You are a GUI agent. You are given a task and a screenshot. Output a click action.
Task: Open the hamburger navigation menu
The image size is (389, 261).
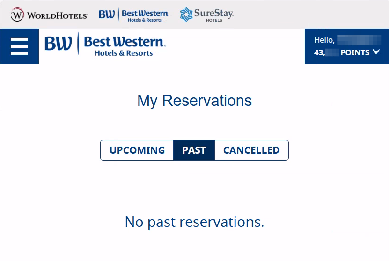click(19, 46)
